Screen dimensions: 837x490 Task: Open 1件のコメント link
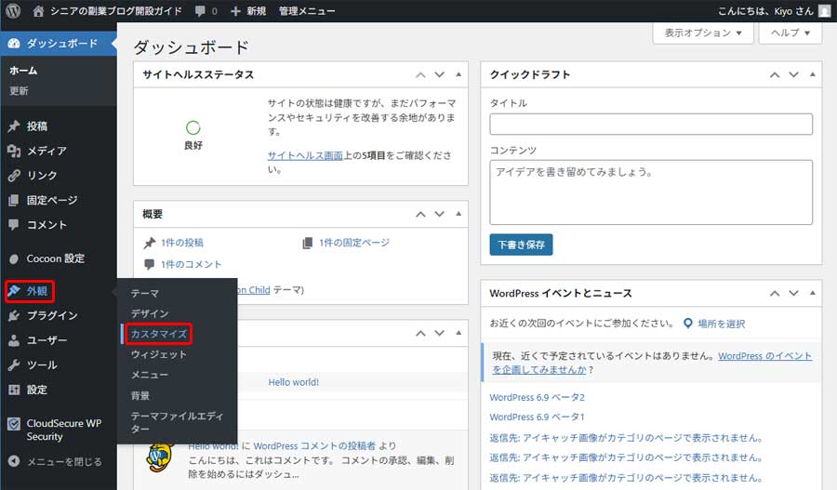point(191,264)
